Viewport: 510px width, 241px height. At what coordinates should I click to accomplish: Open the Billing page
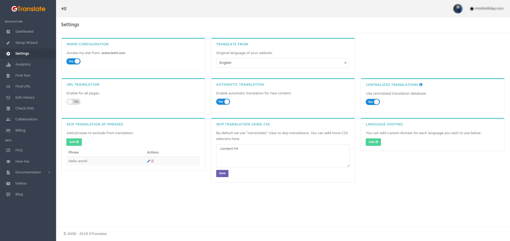(20, 130)
